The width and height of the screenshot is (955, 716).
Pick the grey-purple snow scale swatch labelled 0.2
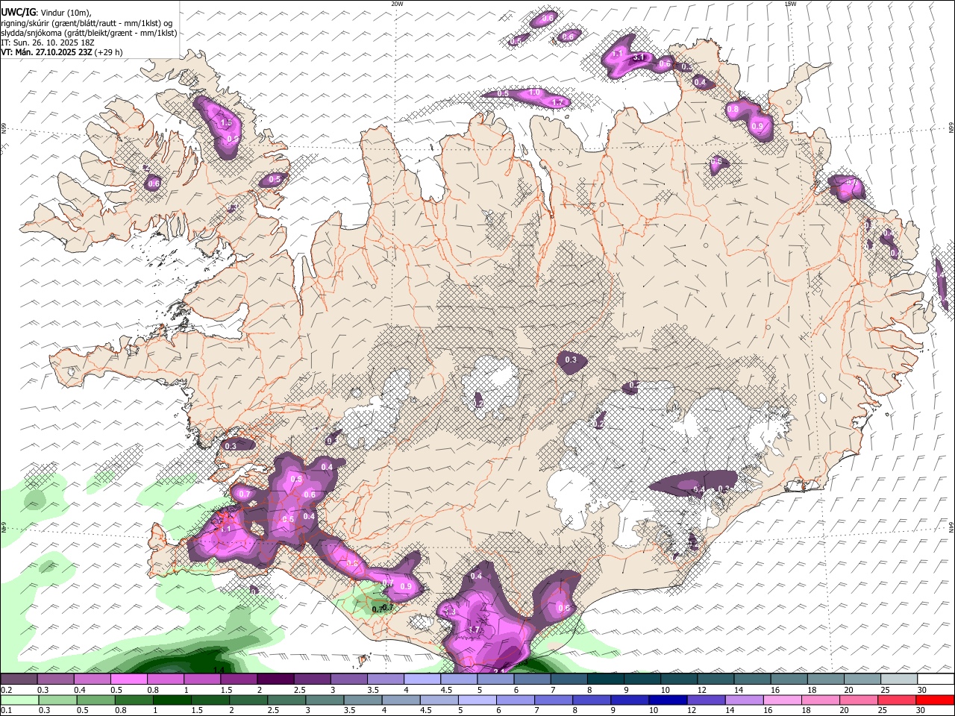(19, 679)
